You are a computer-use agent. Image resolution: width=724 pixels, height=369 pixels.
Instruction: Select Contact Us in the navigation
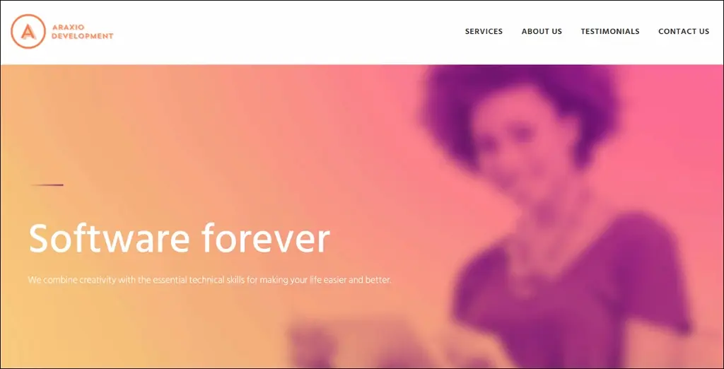pyautogui.click(x=684, y=31)
